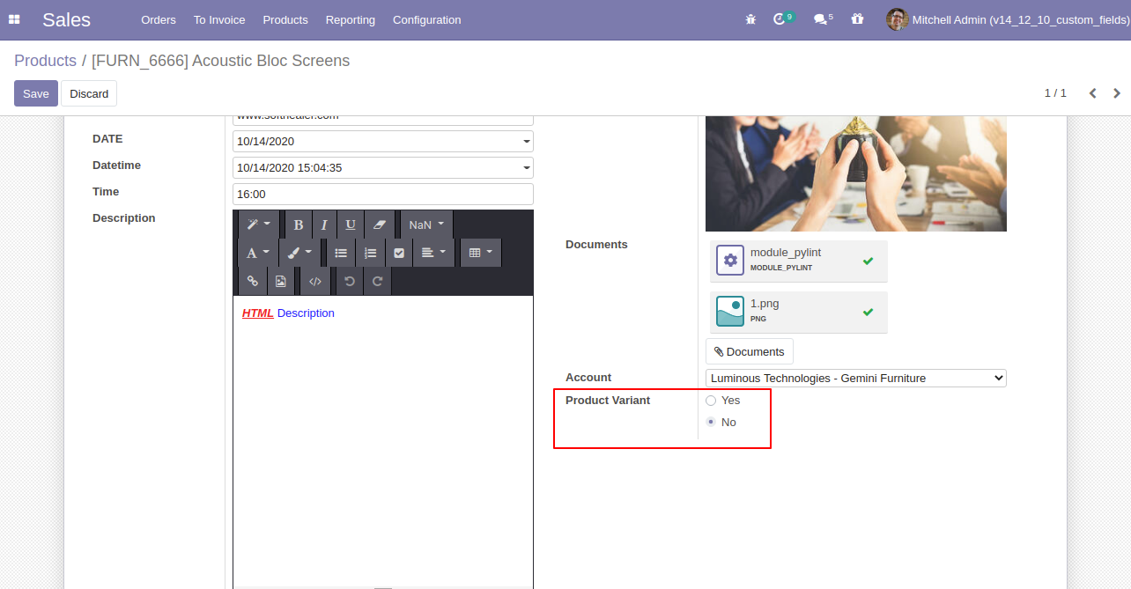Open the NaN font size dropdown

click(426, 225)
